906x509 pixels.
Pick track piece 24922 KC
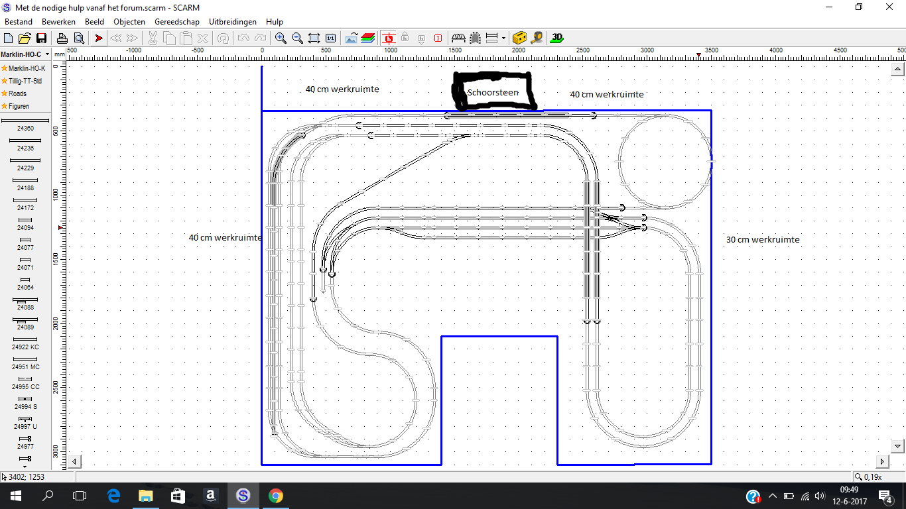point(25,343)
